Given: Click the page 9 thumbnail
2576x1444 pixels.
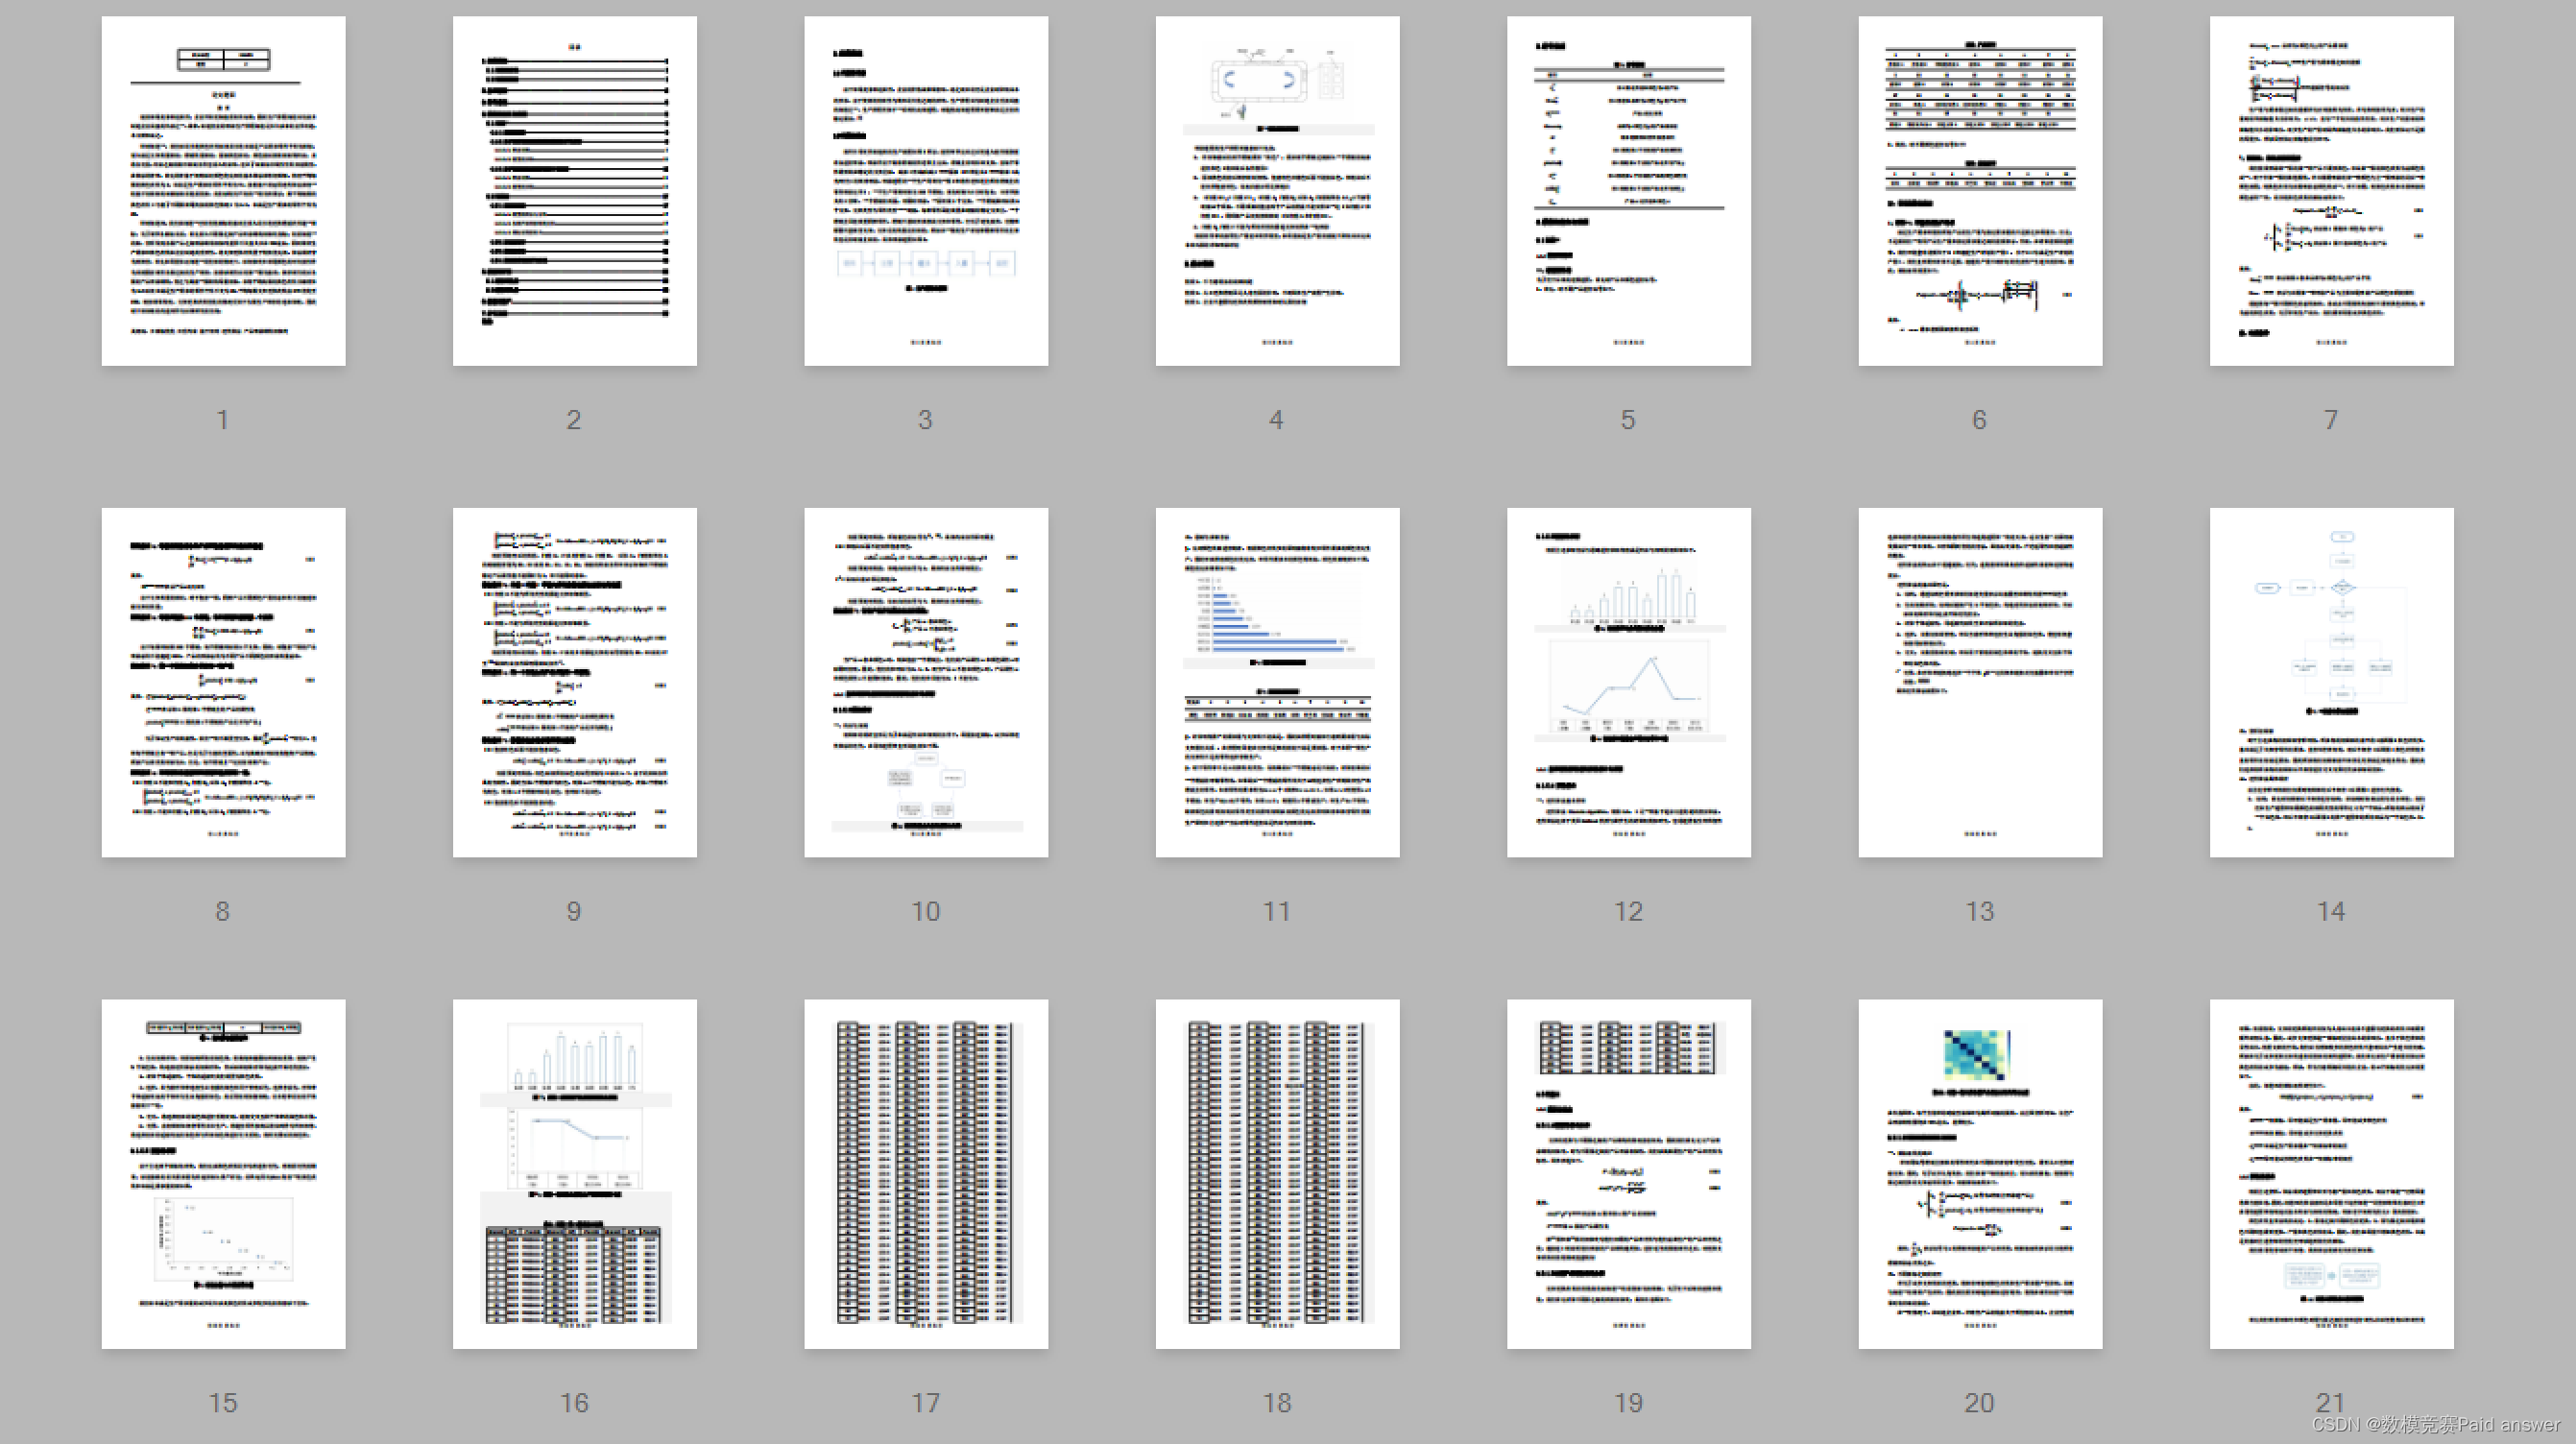Looking at the screenshot, I should pyautogui.click(x=574, y=682).
